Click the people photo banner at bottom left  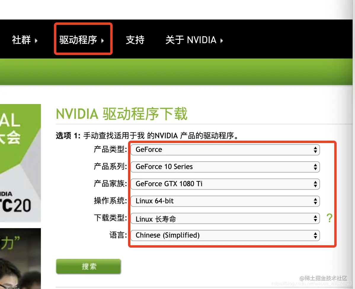click(20, 259)
